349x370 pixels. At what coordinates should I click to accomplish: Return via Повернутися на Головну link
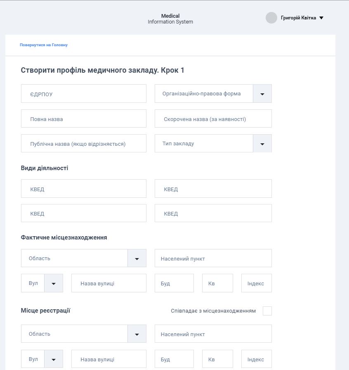pyautogui.click(x=44, y=45)
